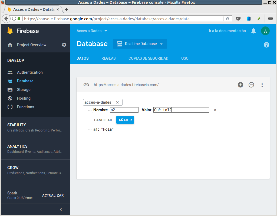
Task: Click the database URL link icon
Action: click(86, 85)
